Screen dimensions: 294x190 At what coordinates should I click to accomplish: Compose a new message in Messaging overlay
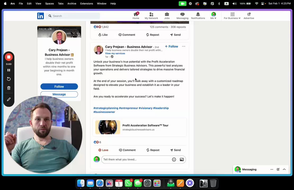[278, 169]
